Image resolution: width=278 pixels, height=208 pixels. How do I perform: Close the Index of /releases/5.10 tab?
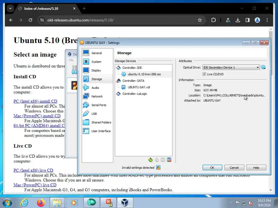point(74,8)
